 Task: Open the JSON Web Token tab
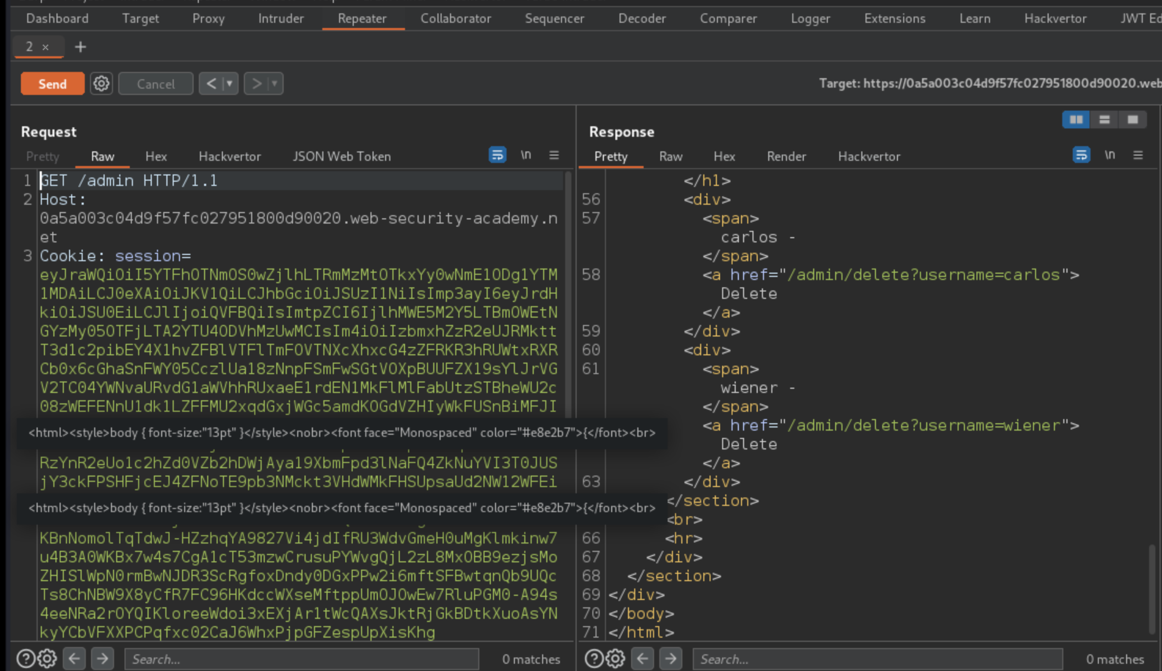click(x=342, y=156)
